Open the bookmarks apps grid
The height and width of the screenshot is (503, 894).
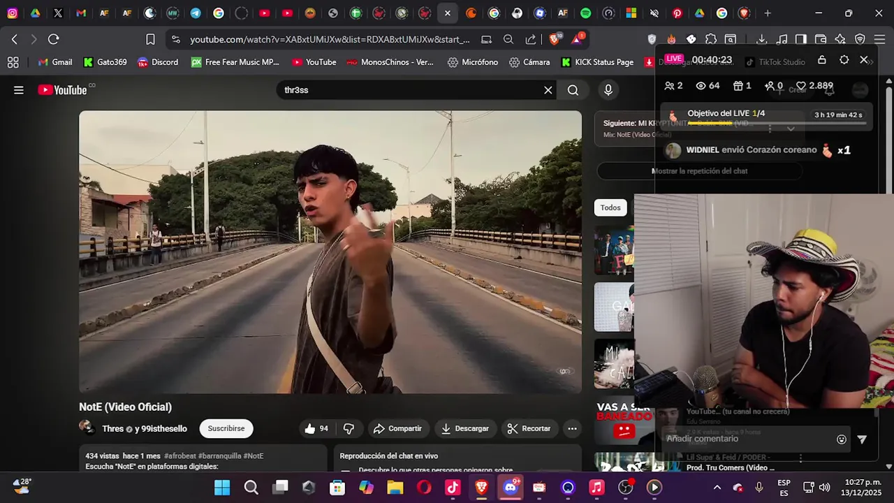[13, 62]
